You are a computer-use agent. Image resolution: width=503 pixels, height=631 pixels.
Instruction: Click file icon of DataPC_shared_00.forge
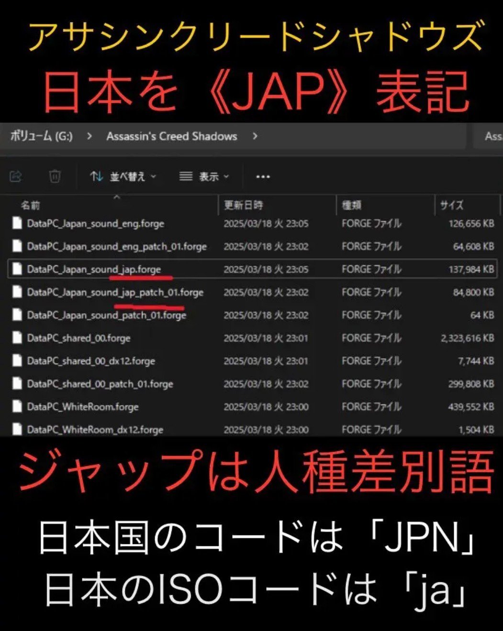coord(17,338)
